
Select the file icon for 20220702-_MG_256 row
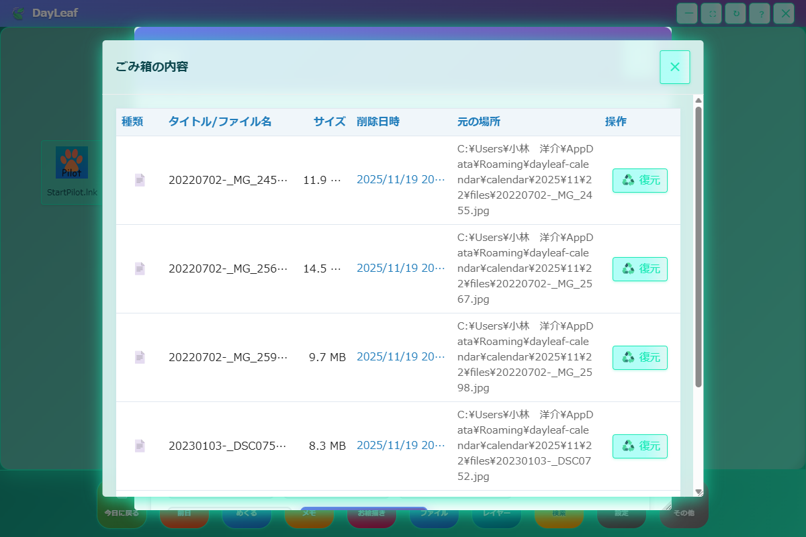140,268
